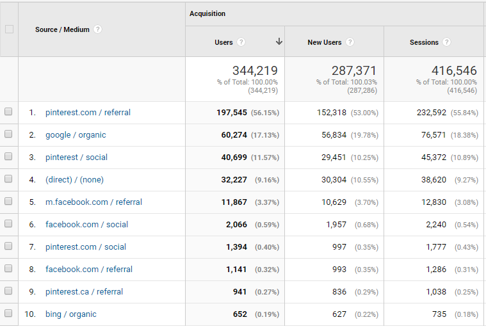Open help icon beside Sessions header

[446, 42]
